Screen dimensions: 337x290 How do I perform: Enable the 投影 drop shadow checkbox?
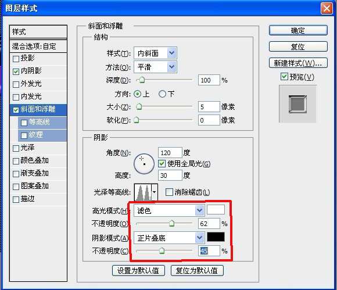click(16, 59)
